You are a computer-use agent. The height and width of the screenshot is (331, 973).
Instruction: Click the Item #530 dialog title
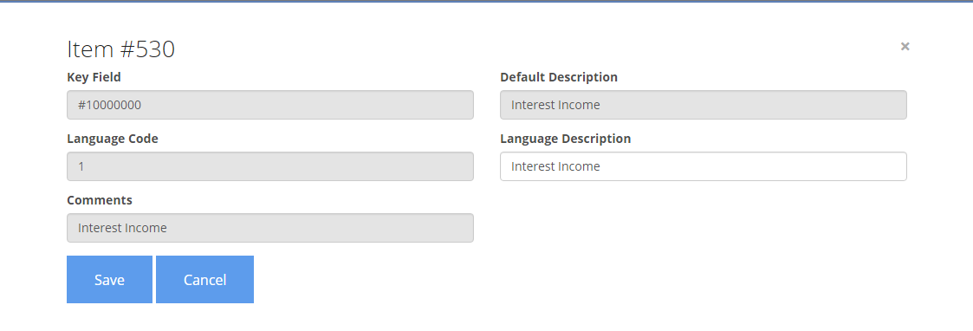click(121, 49)
